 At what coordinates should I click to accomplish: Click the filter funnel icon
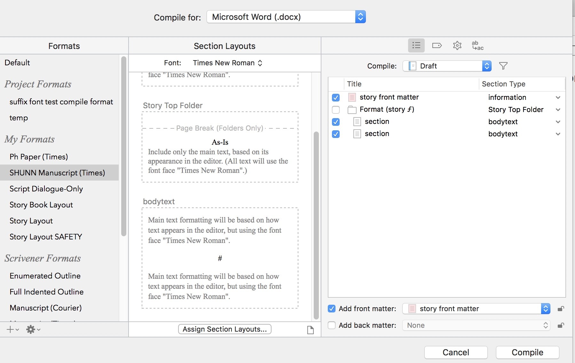tap(503, 66)
